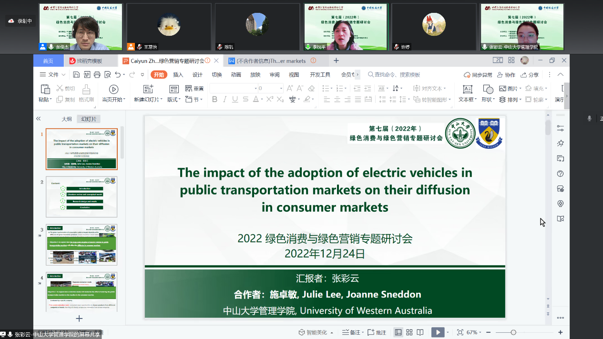
Task: Click the 协作 collaborate button
Action: click(x=506, y=75)
